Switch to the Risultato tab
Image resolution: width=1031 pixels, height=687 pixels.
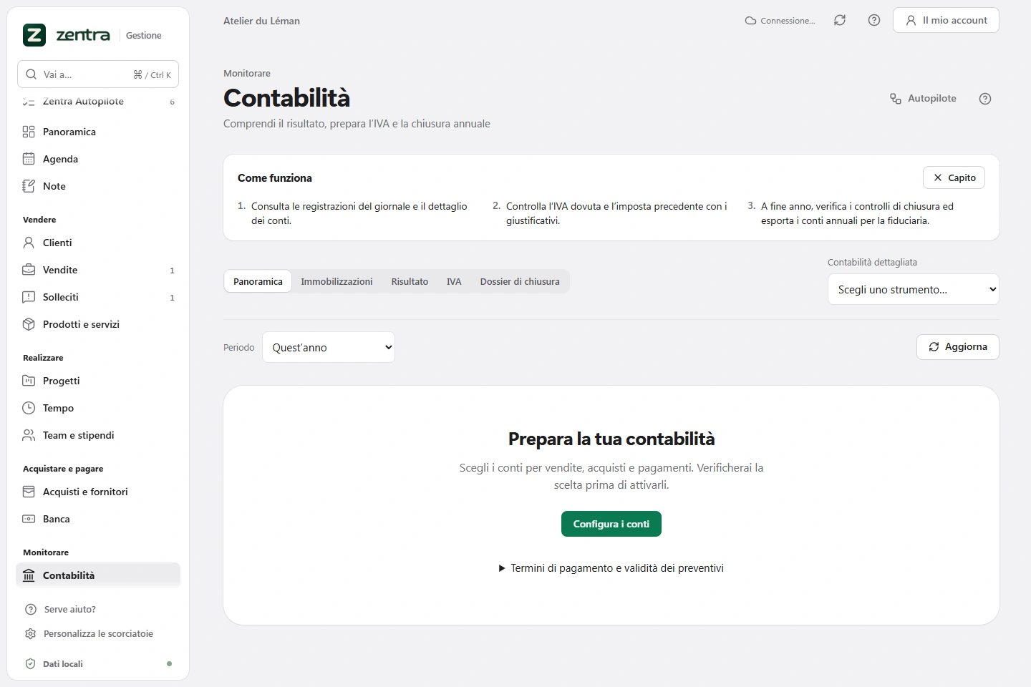(x=410, y=281)
